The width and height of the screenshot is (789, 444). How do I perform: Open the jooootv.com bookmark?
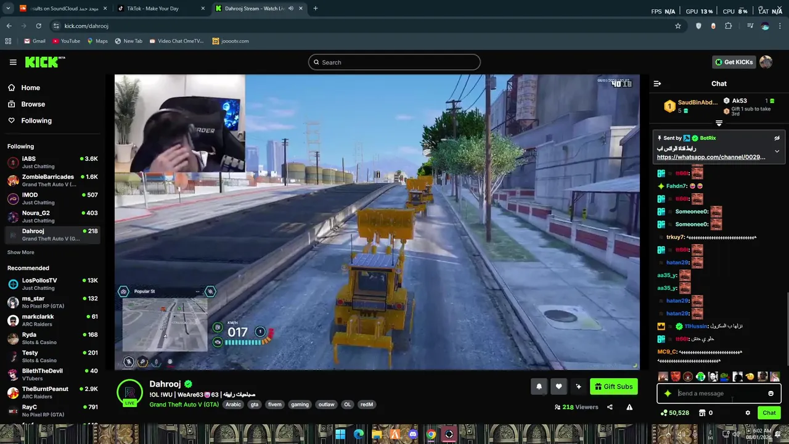(x=231, y=41)
